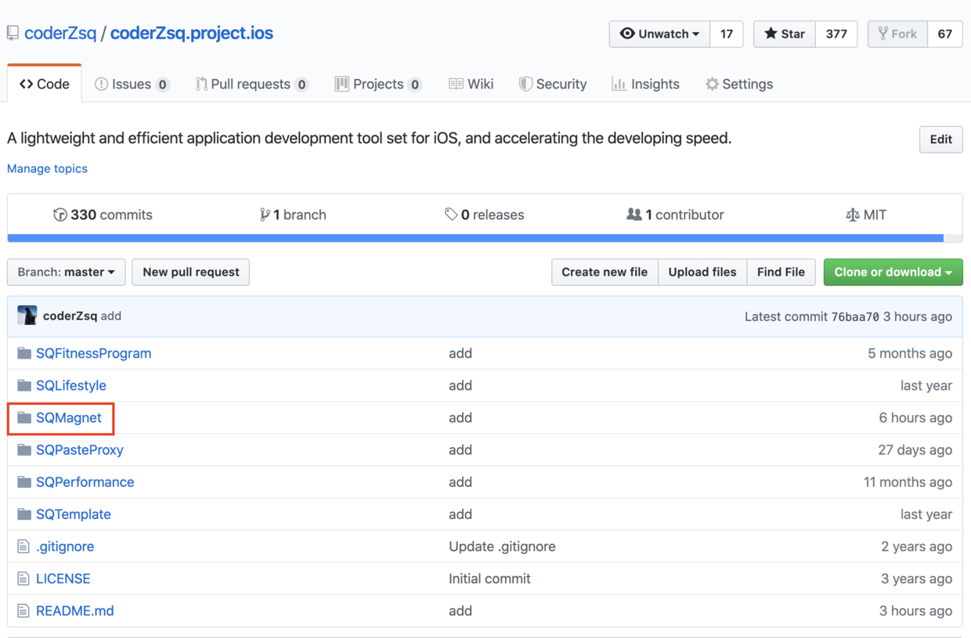Click the Security tab shield icon
Image resolution: width=971 pixels, height=638 pixels.
[525, 84]
